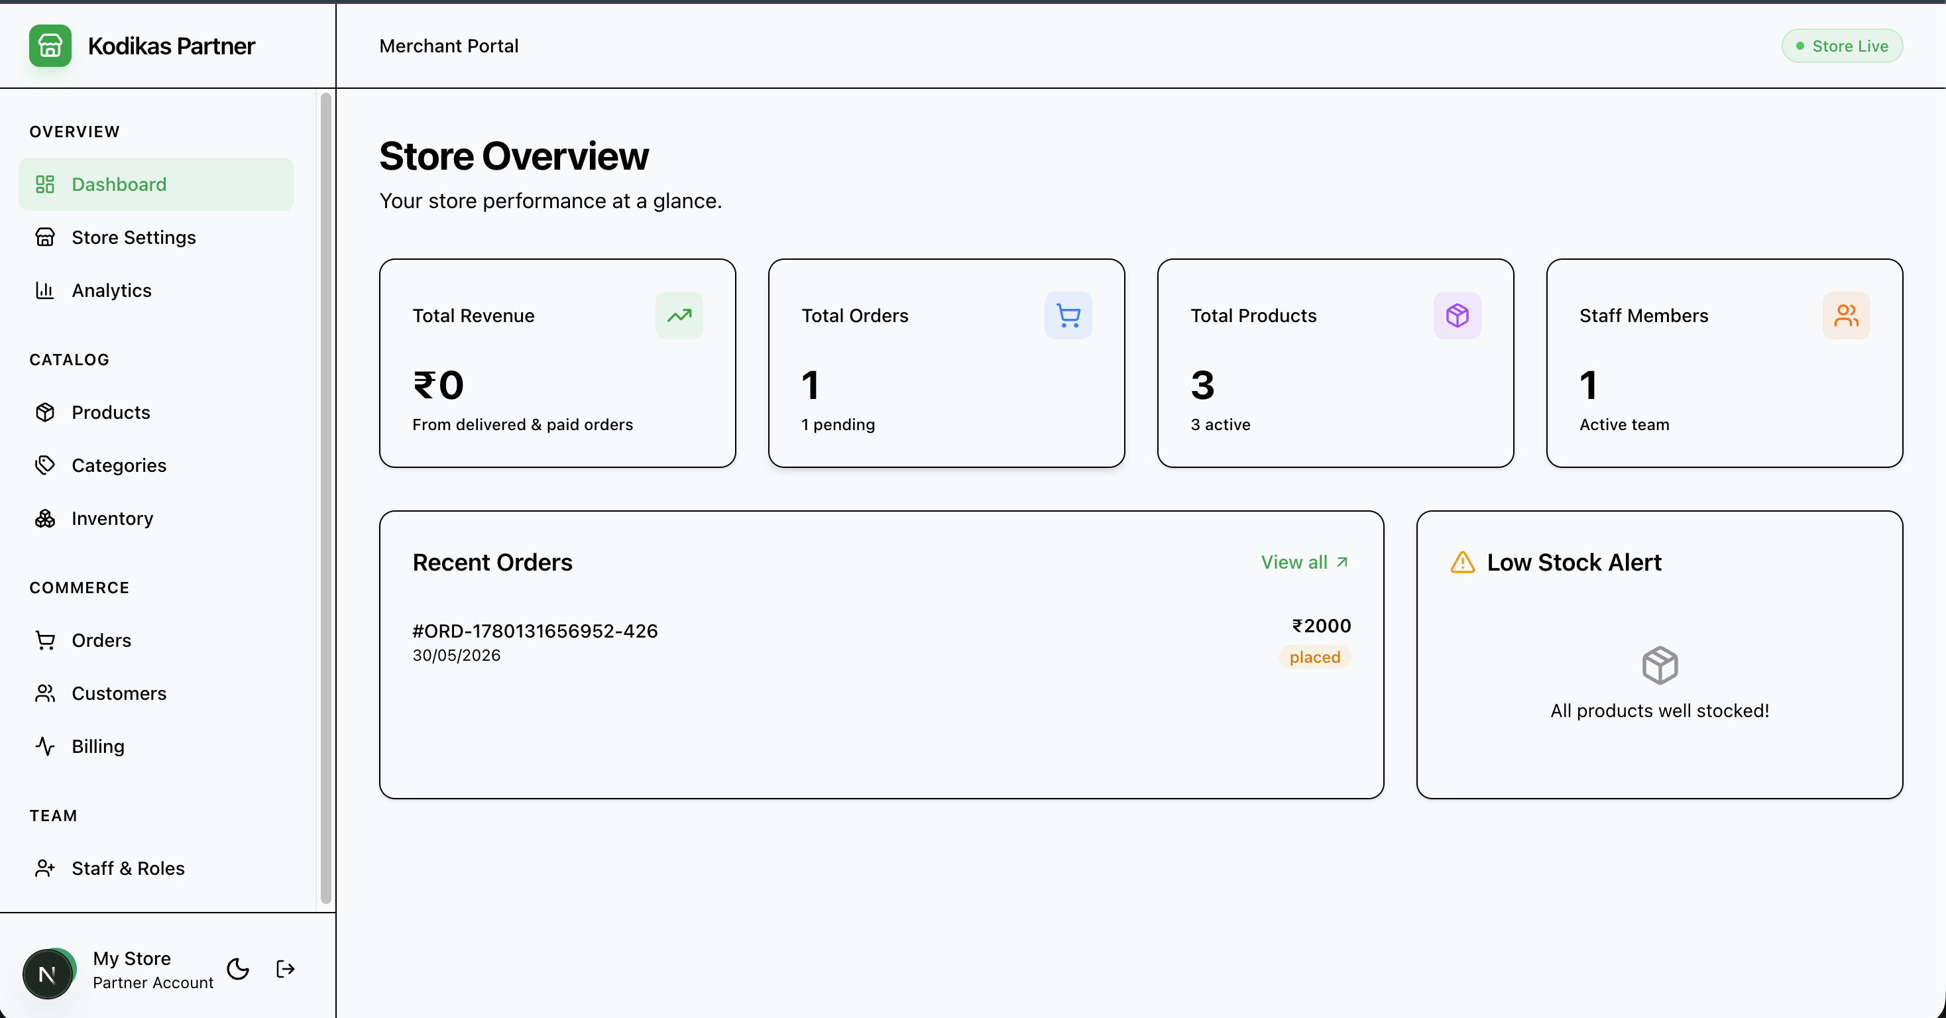1946x1018 pixels.
Task: Click the sidebar vertical scrollbar
Action: [x=325, y=498]
